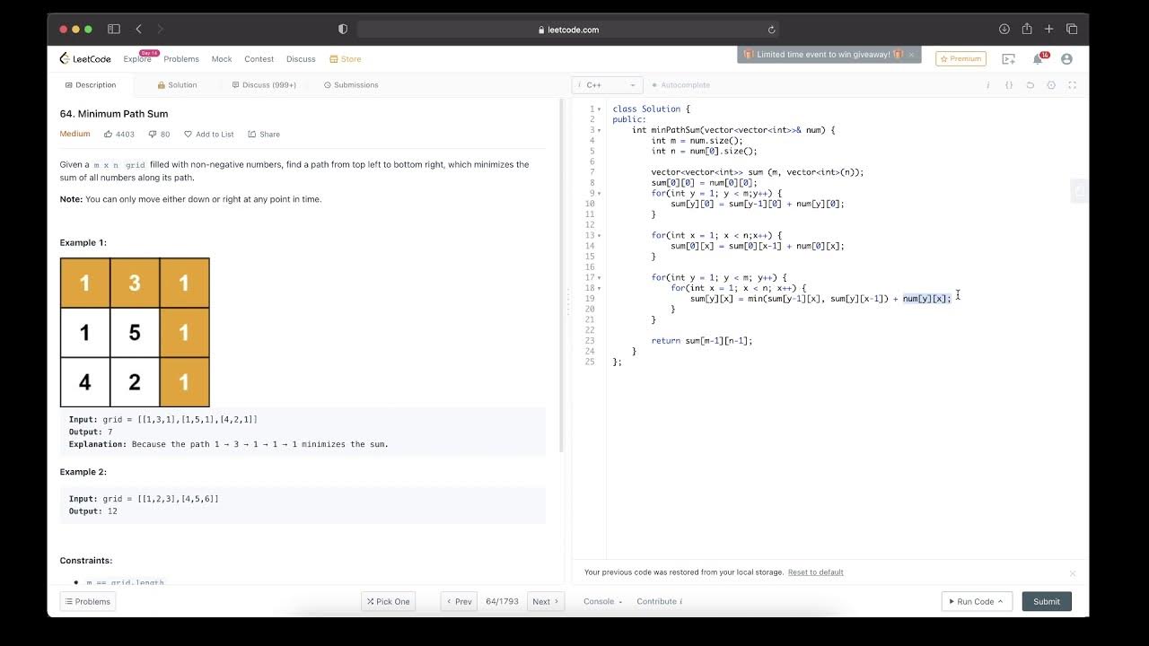
Task: Click the panel divider drag handle
Action: click(x=567, y=303)
